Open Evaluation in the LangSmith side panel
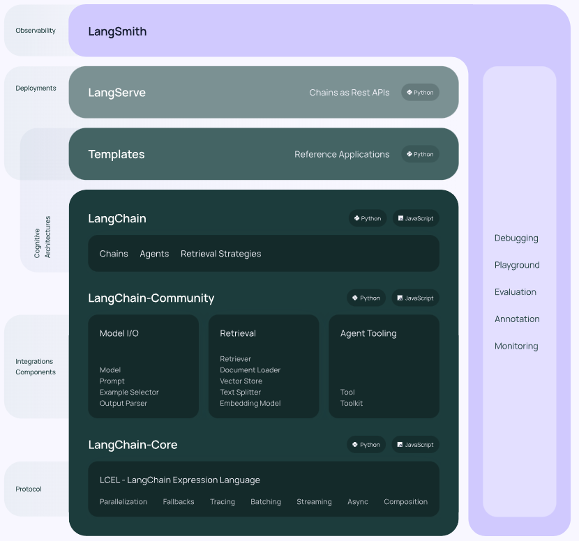The image size is (579, 541). (x=515, y=292)
